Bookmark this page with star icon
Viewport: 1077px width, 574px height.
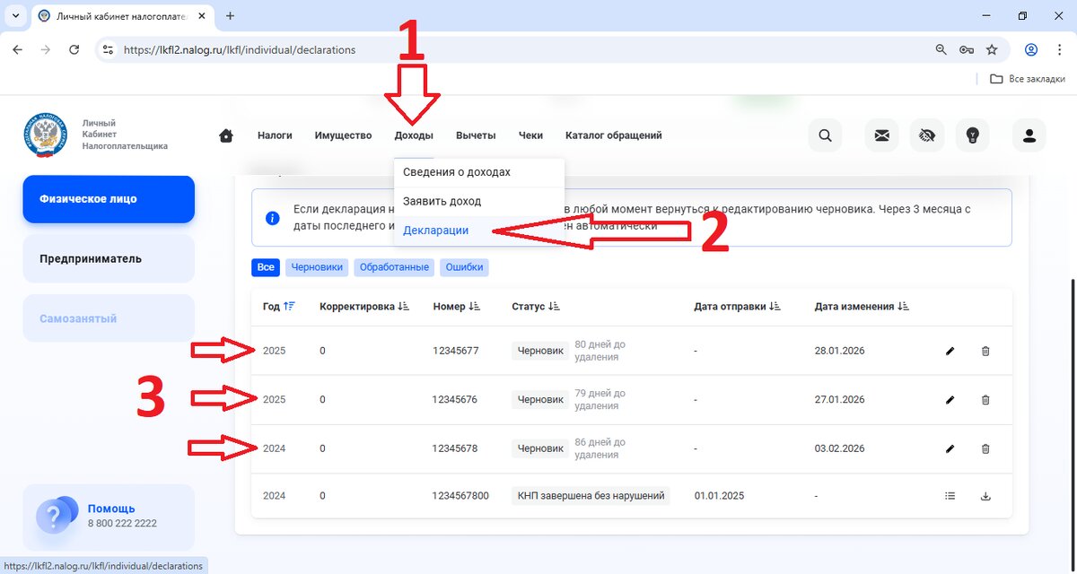click(992, 50)
